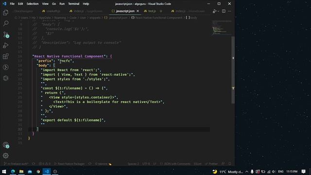Click line number 32 in the gutter
This screenshot has height=175, width=311.
(20, 129)
